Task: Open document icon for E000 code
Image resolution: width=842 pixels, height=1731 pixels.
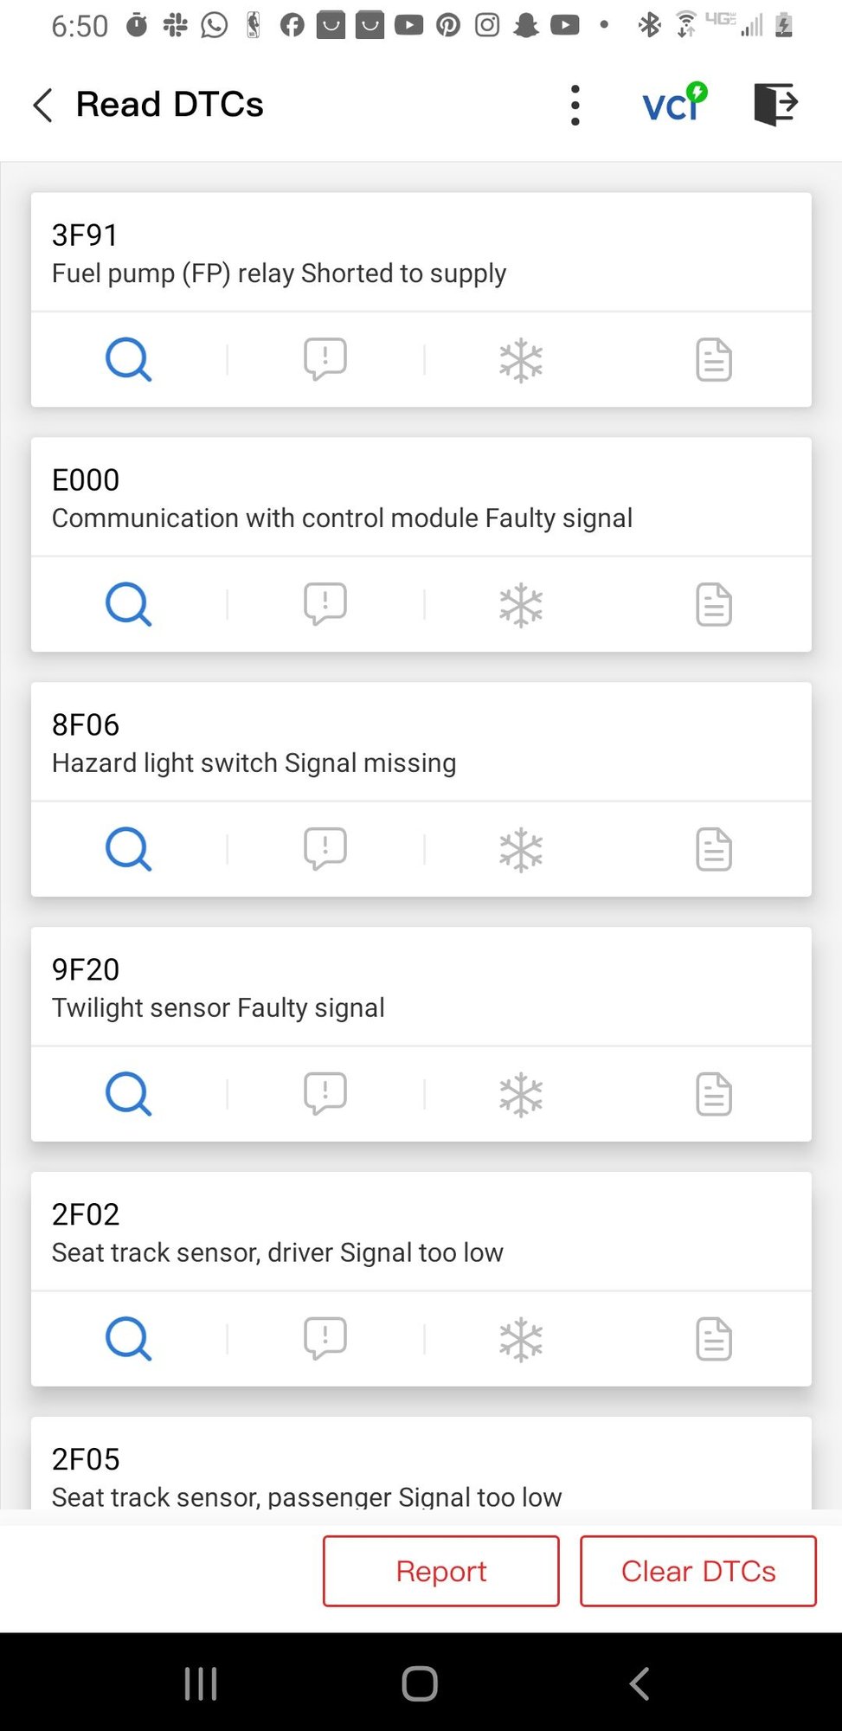Action: tap(714, 604)
